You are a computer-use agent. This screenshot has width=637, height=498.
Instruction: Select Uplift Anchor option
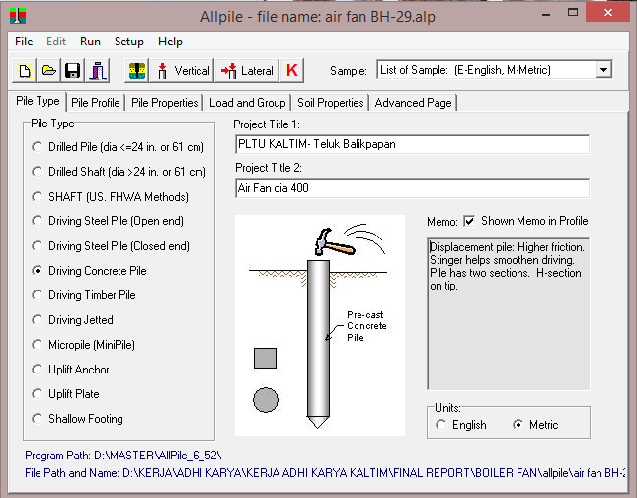71,370
